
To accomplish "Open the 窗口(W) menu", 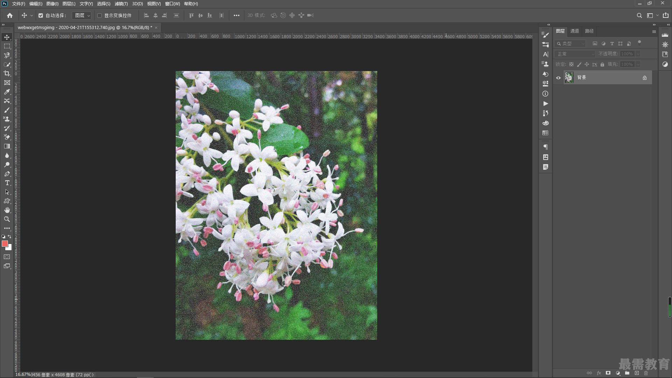I will (x=172, y=4).
